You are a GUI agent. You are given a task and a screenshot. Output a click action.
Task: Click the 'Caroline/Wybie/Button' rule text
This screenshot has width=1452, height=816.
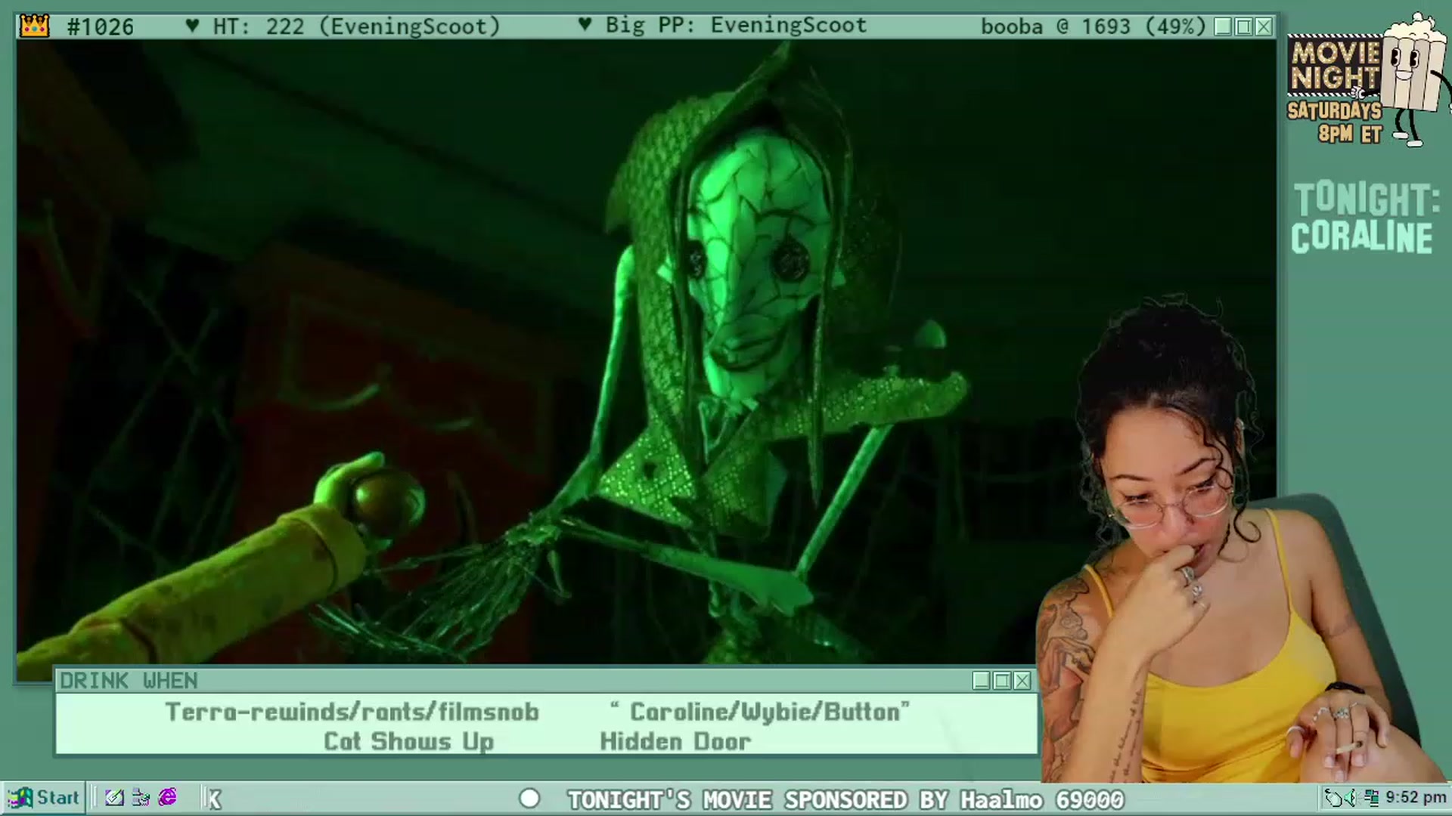pos(760,712)
